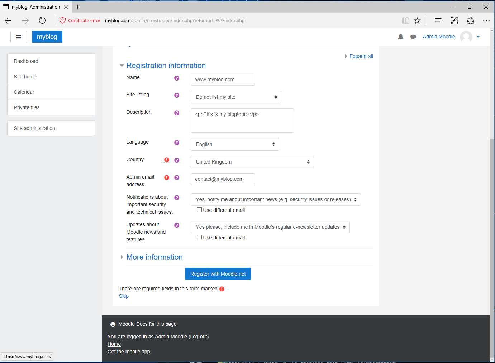Check Use different email under Updates
495x363 pixels.
point(199,237)
